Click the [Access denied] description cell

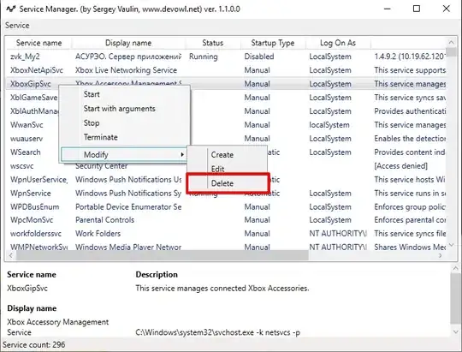click(400, 166)
